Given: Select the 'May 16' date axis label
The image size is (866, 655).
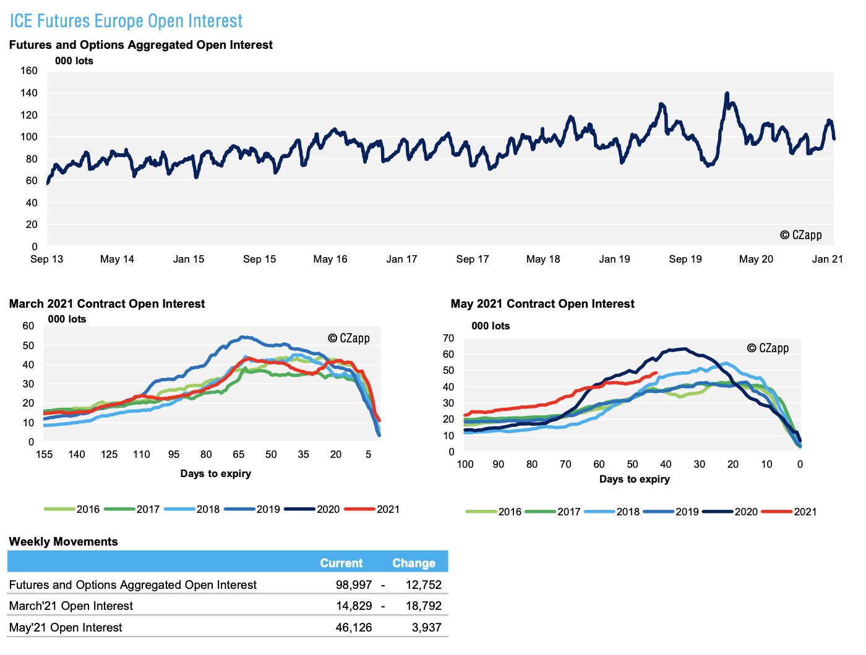Looking at the screenshot, I should (330, 259).
